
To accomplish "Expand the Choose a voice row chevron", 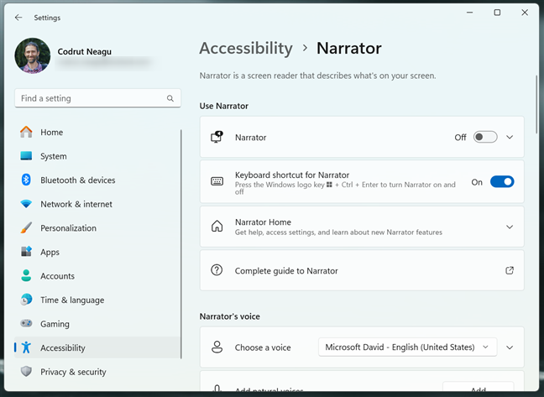I will coord(510,347).
